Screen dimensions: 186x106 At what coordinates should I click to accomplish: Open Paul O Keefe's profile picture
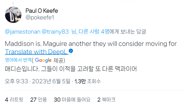click(13, 15)
